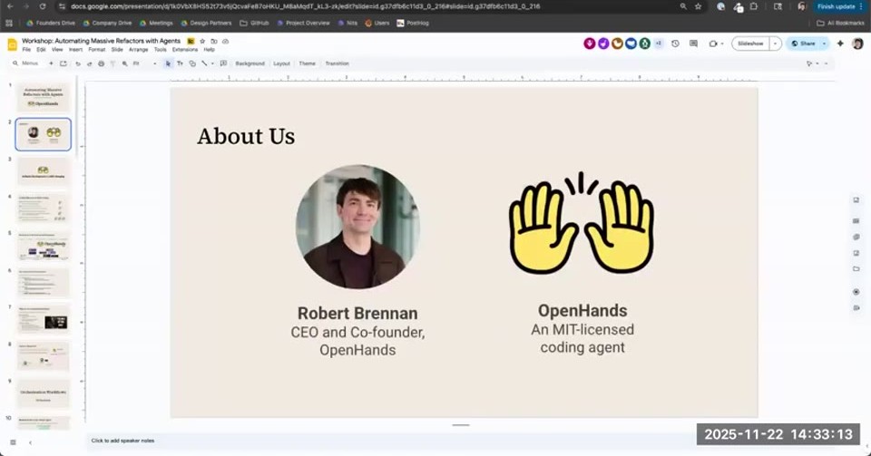Click the +2 additional collaborators badge

[x=659, y=44]
